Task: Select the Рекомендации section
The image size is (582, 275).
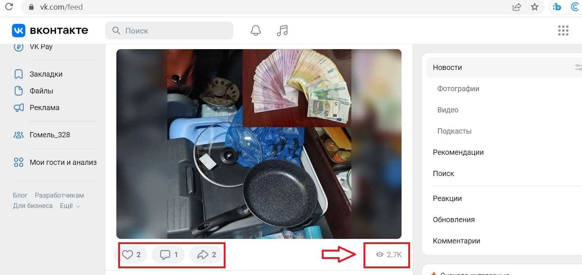Action: point(458,152)
